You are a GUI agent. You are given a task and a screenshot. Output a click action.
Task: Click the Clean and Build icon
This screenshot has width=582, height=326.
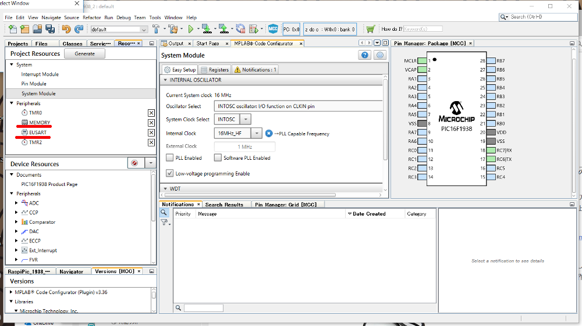173,29
